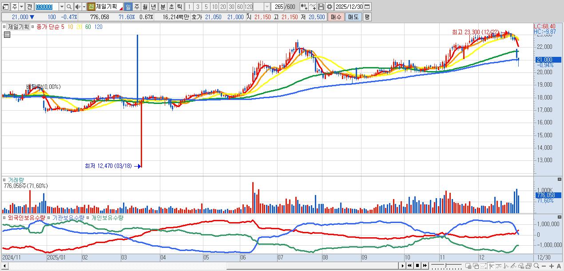Open the 주 market type dropdown arrow
The image size is (564, 271).
[21, 7]
